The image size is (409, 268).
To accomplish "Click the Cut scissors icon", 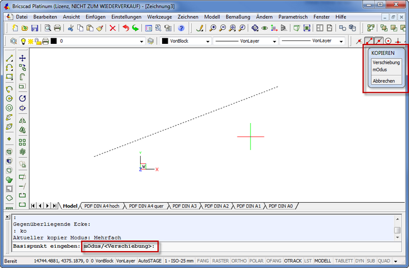I will coord(71,28).
